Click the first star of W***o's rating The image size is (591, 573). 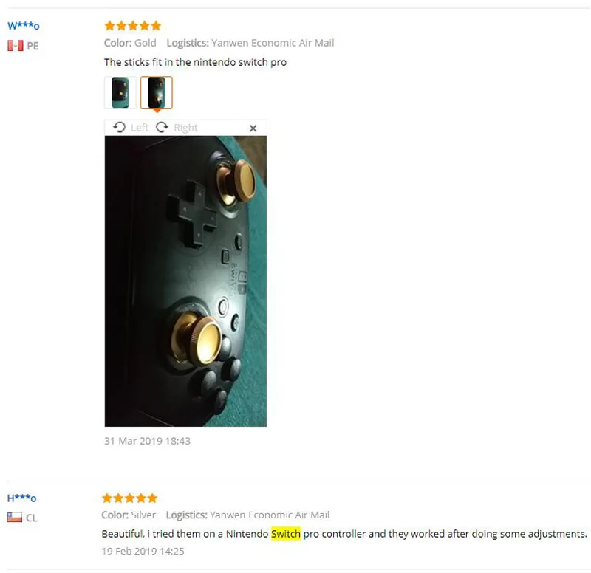coord(109,26)
